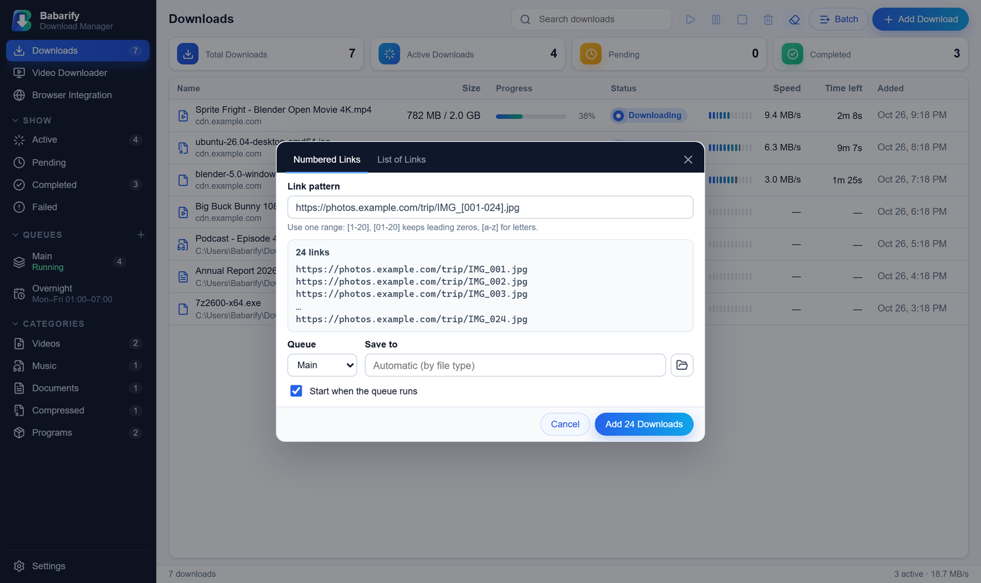981x583 pixels.
Task: Select the Overnight scheduled queue
Action: tap(78, 293)
